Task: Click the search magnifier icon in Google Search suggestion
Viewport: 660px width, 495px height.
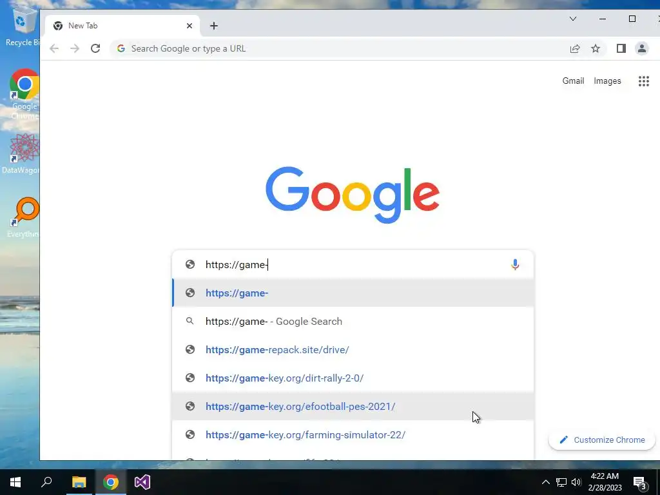Action: click(190, 321)
